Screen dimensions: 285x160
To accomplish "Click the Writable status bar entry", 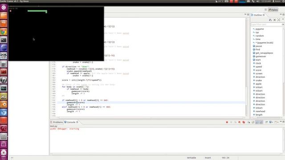I will (x=191, y=158).
